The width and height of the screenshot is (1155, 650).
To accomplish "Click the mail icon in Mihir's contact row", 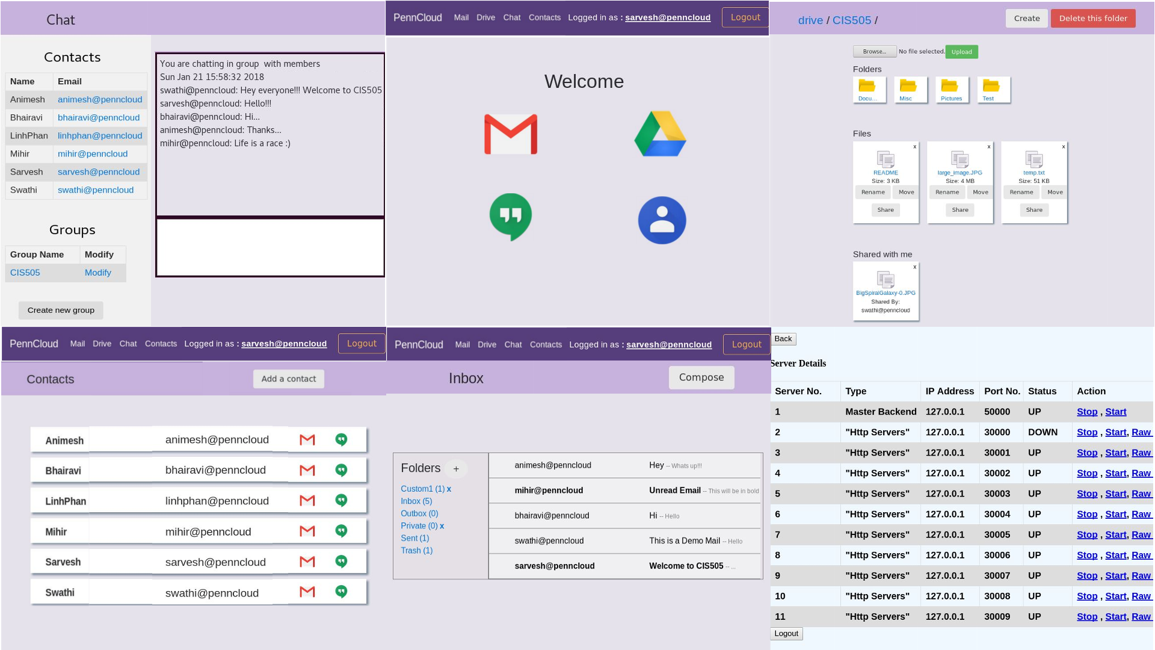I will [x=307, y=531].
